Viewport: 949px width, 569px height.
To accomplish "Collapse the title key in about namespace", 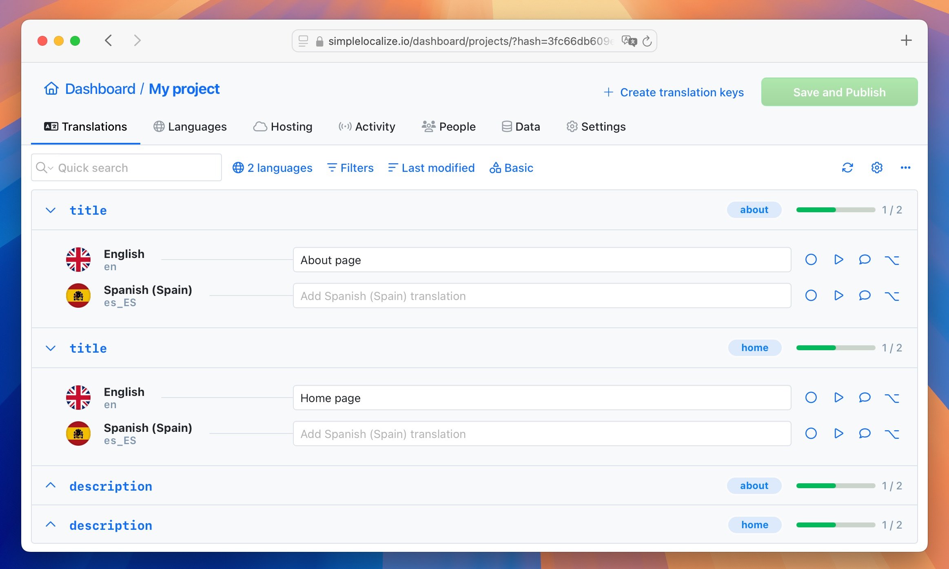I will point(51,210).
